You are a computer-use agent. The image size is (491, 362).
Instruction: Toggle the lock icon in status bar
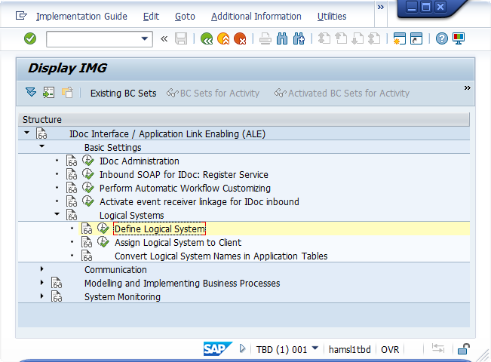pos(465,349)
